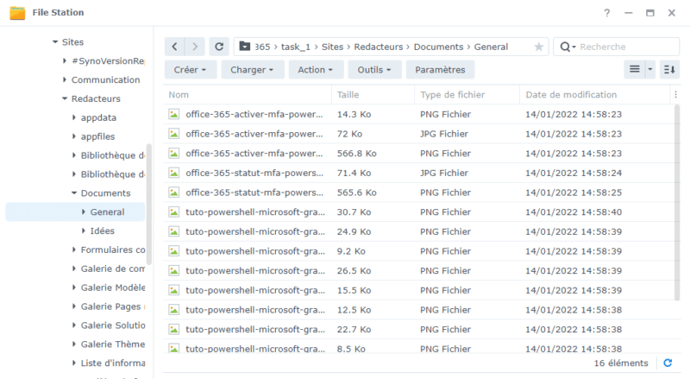Screen dimensions: 690x379
Task: Refresh the current folder view
Action: coord(220,47)
